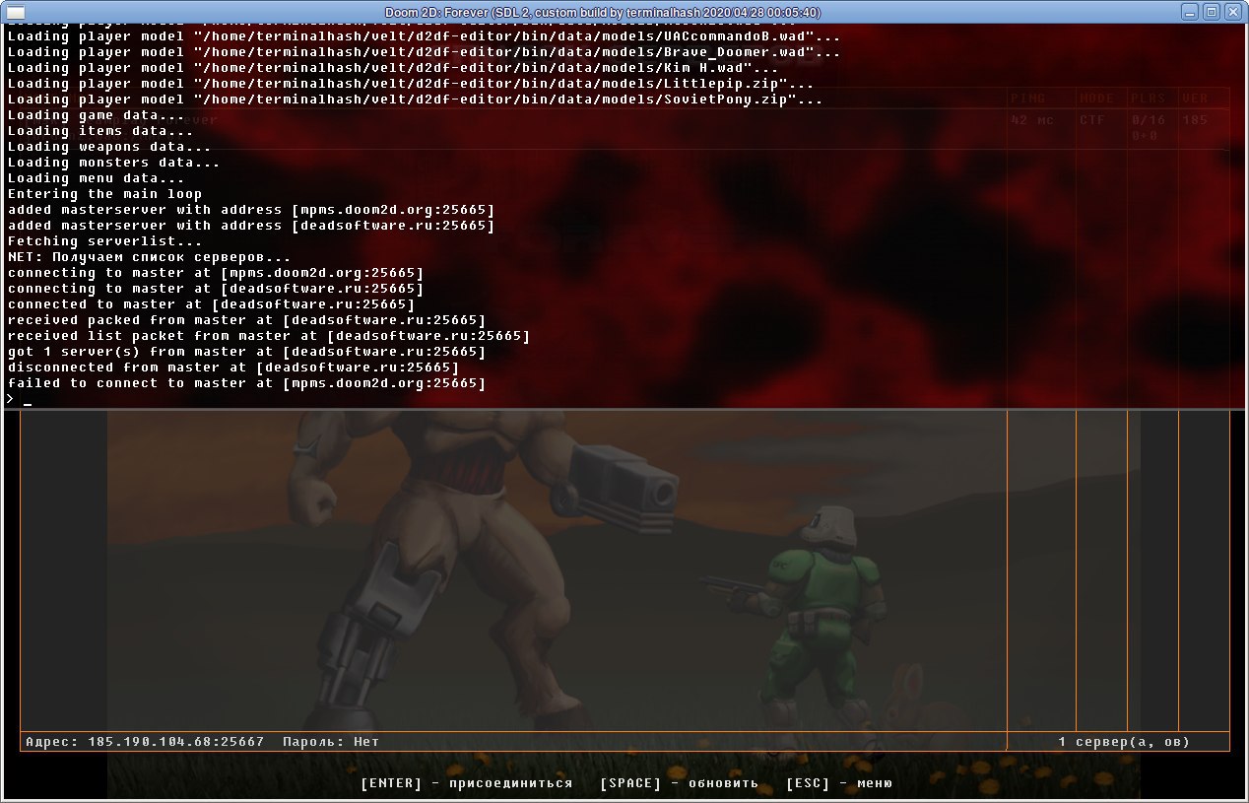Click the PLRS column header

1149,99
